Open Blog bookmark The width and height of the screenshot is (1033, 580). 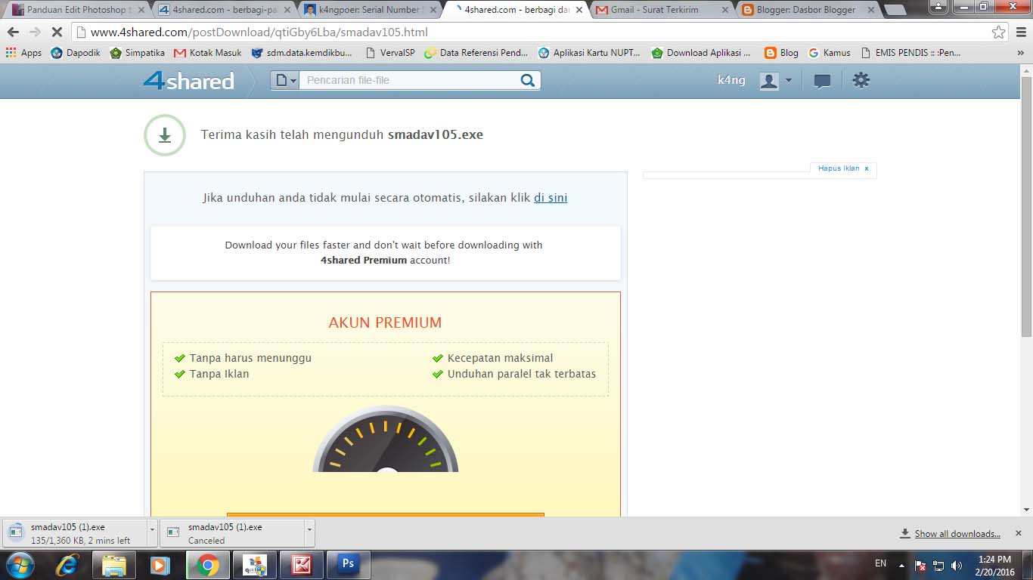click(x=781, y=53)
